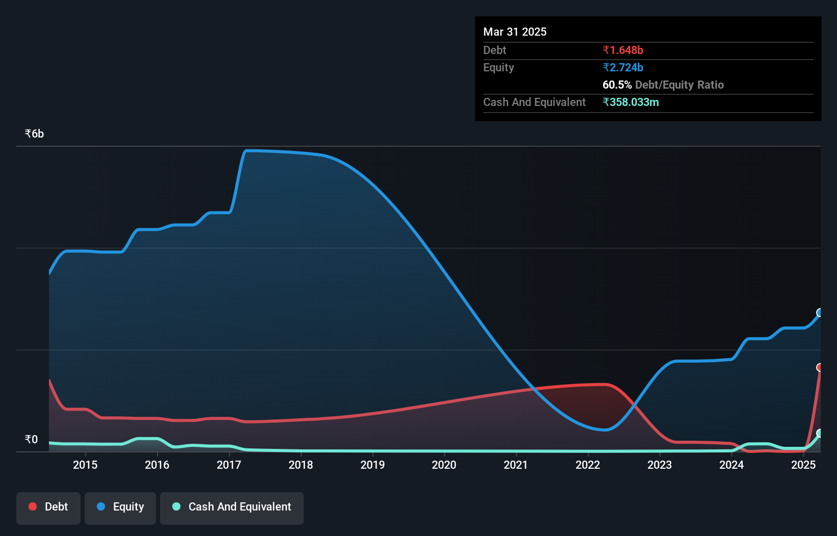Click the 2016 x-axis label
This screenshot has height=536, width=837.
(x=157, y=465)
